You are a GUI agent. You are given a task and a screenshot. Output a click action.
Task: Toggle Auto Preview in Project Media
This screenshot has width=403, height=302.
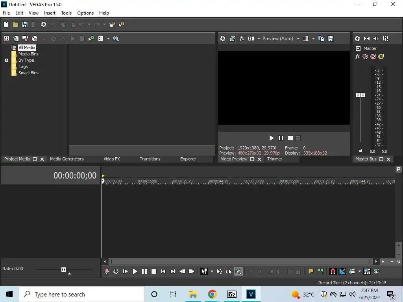(x=91, y=39)
